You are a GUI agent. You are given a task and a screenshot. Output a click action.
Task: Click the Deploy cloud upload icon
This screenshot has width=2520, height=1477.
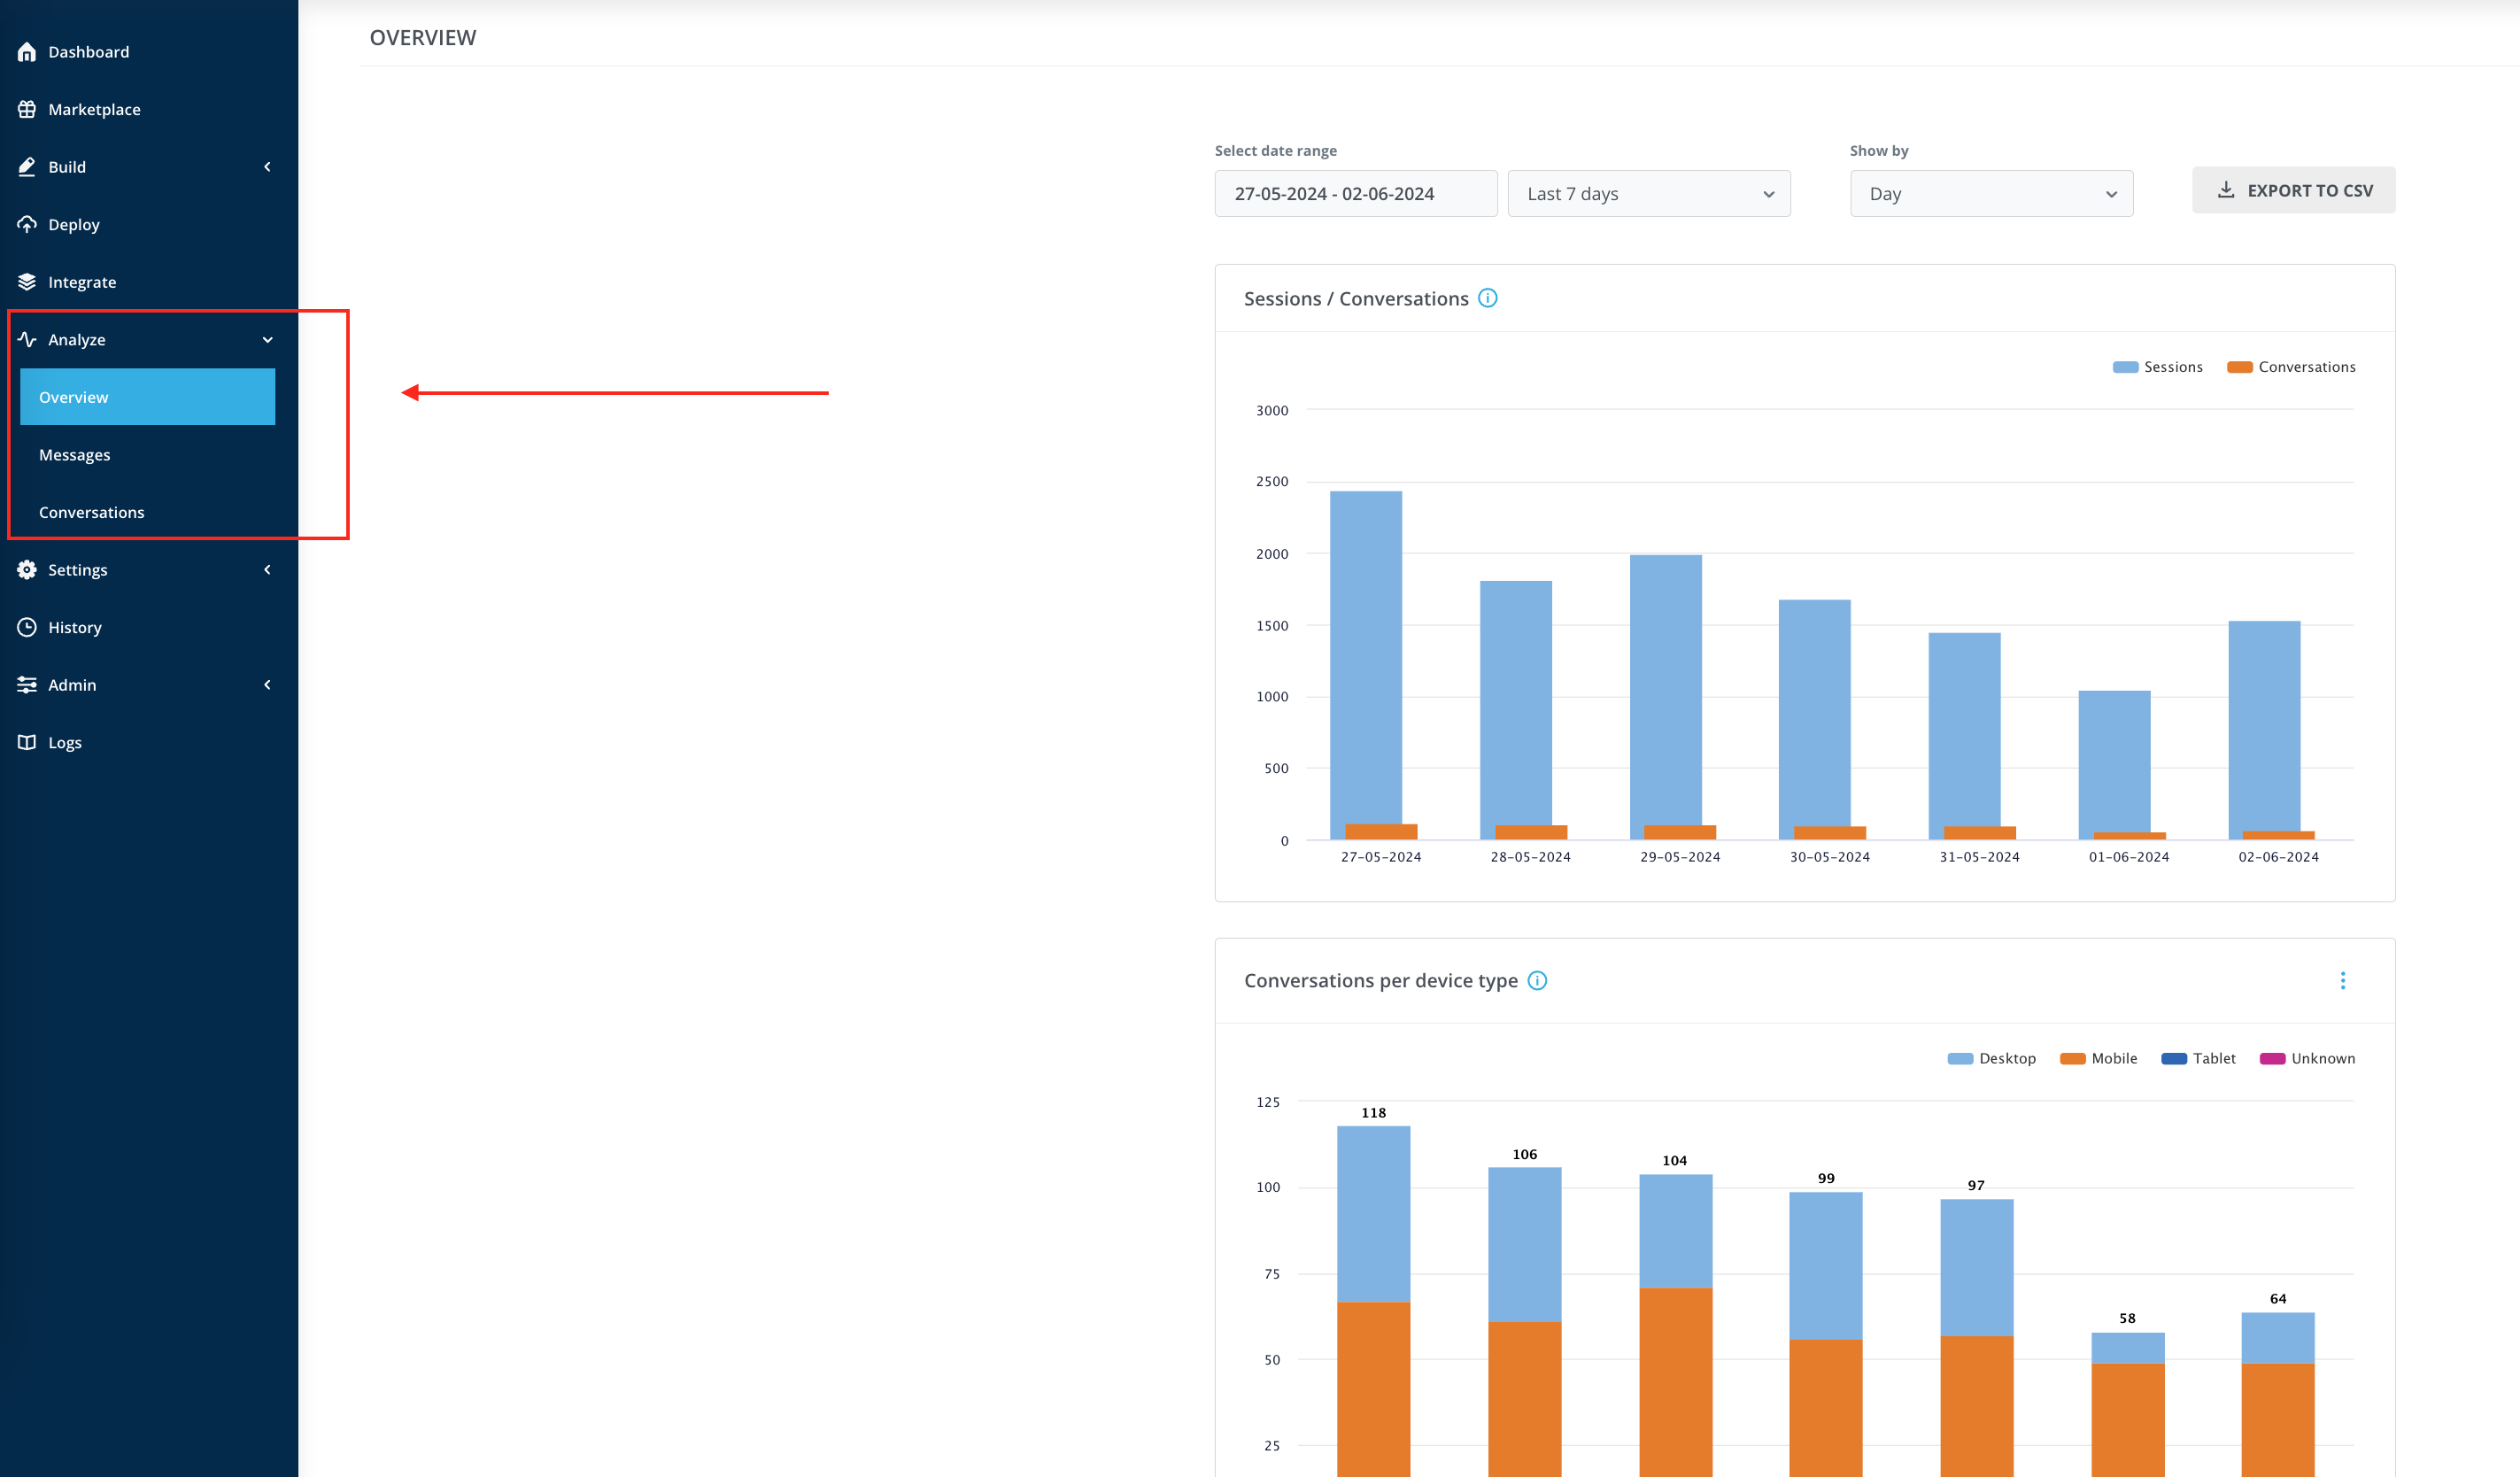click(27, 224)
